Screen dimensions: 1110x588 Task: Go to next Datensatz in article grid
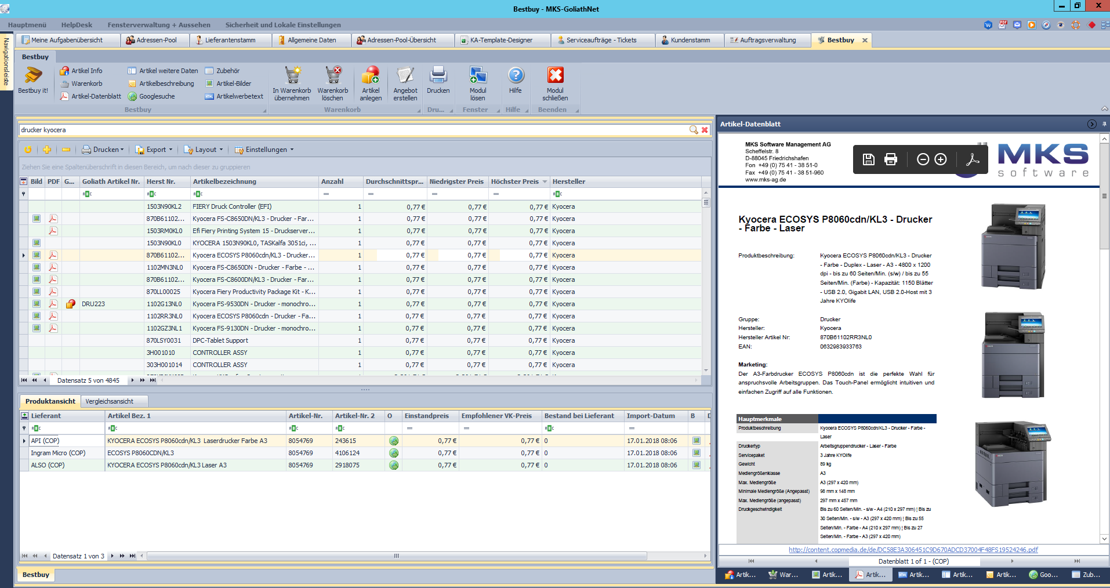pyautogui.click(x=133, y=380)
